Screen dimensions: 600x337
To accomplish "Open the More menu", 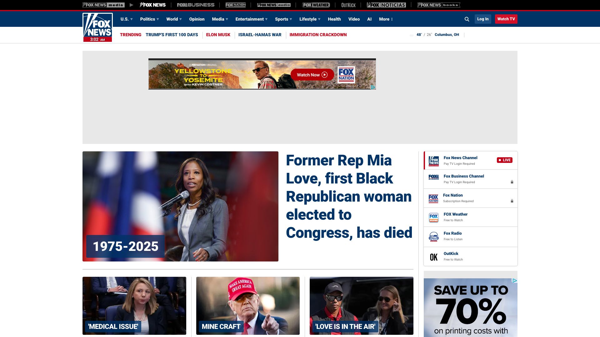I will pos(386,19).
